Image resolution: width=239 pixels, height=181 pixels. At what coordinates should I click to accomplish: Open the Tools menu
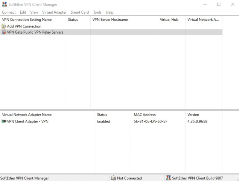coord(97,12)
